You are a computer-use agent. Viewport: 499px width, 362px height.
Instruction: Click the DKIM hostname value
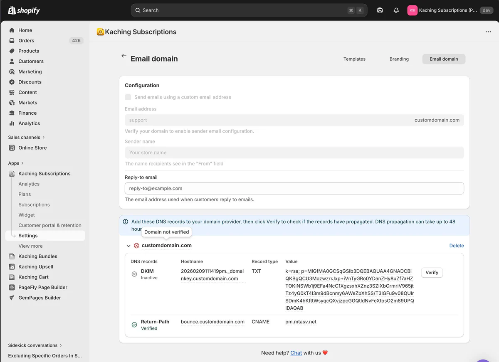pos(212,275)
